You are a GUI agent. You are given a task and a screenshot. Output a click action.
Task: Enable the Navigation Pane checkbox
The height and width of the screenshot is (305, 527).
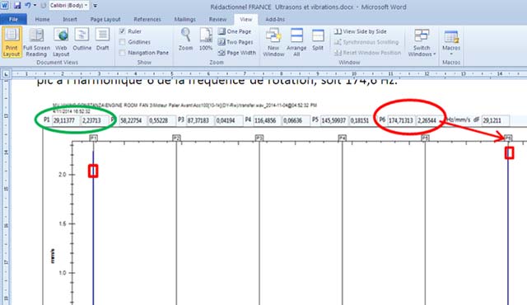[123, 53]
